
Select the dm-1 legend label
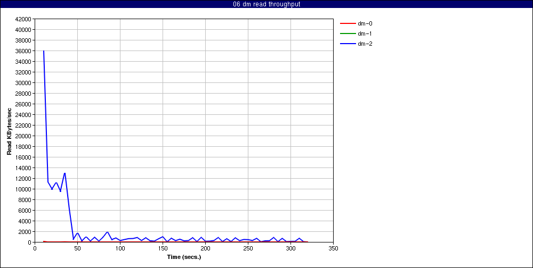point(365,33)
